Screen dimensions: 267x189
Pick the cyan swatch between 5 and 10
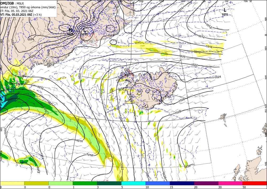(x=133, y=183)
